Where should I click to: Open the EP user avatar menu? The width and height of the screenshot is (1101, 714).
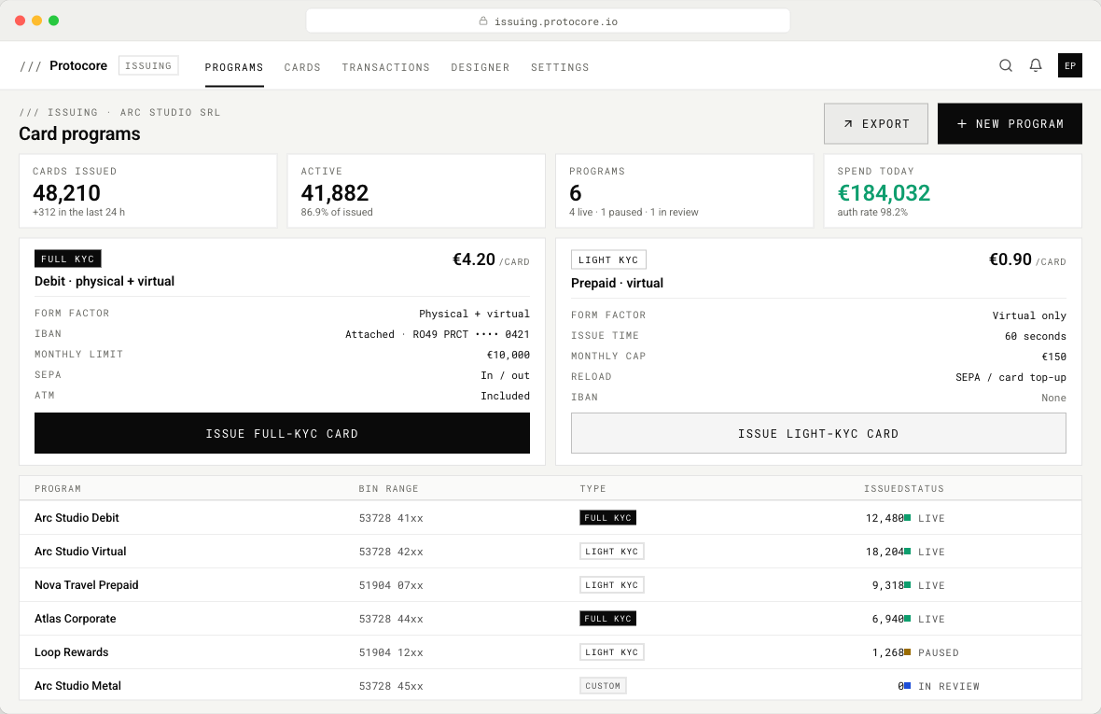point(1070,65)
